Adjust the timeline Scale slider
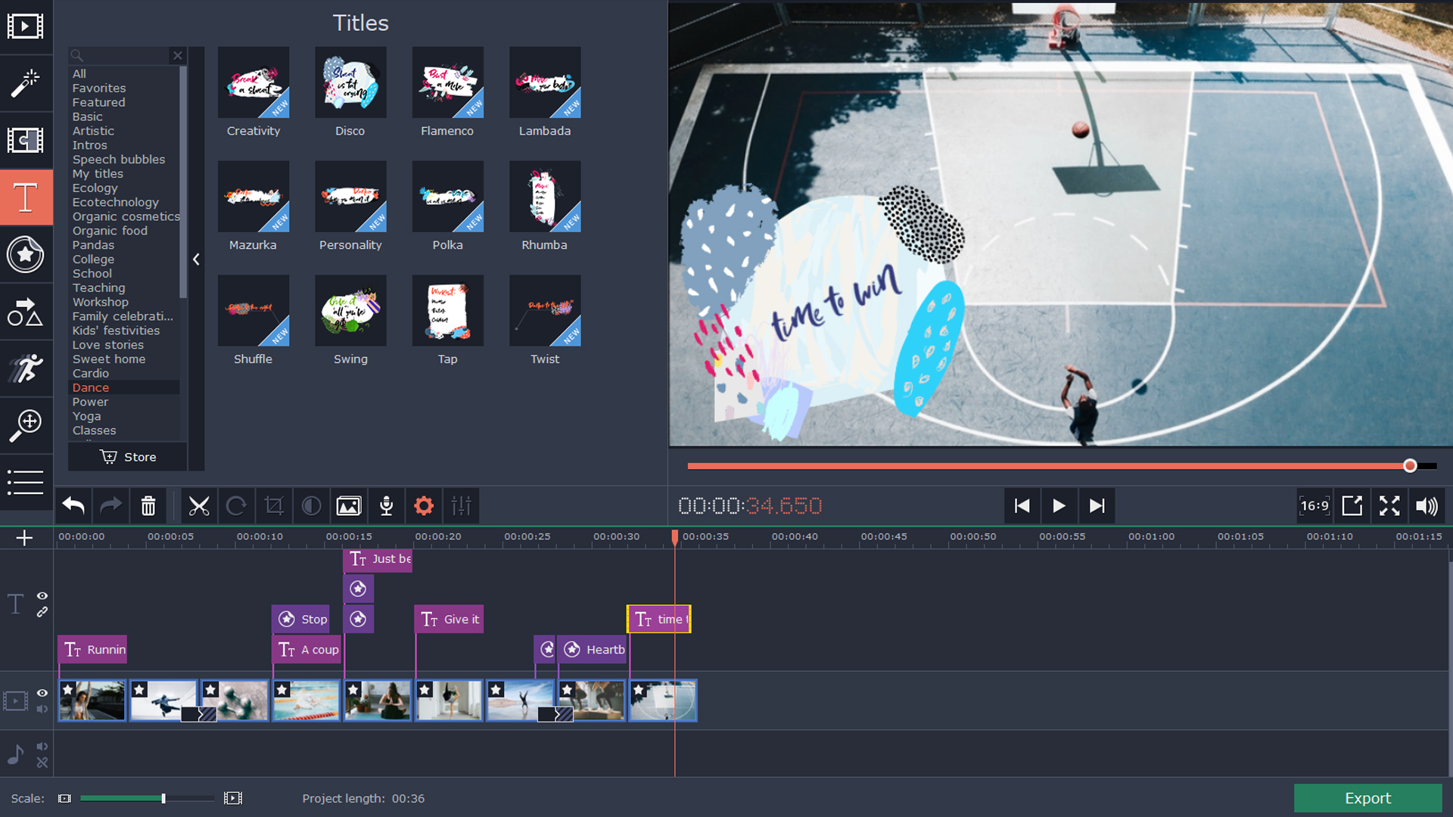This screenshot has width=1453, height=817. (163, 798)
